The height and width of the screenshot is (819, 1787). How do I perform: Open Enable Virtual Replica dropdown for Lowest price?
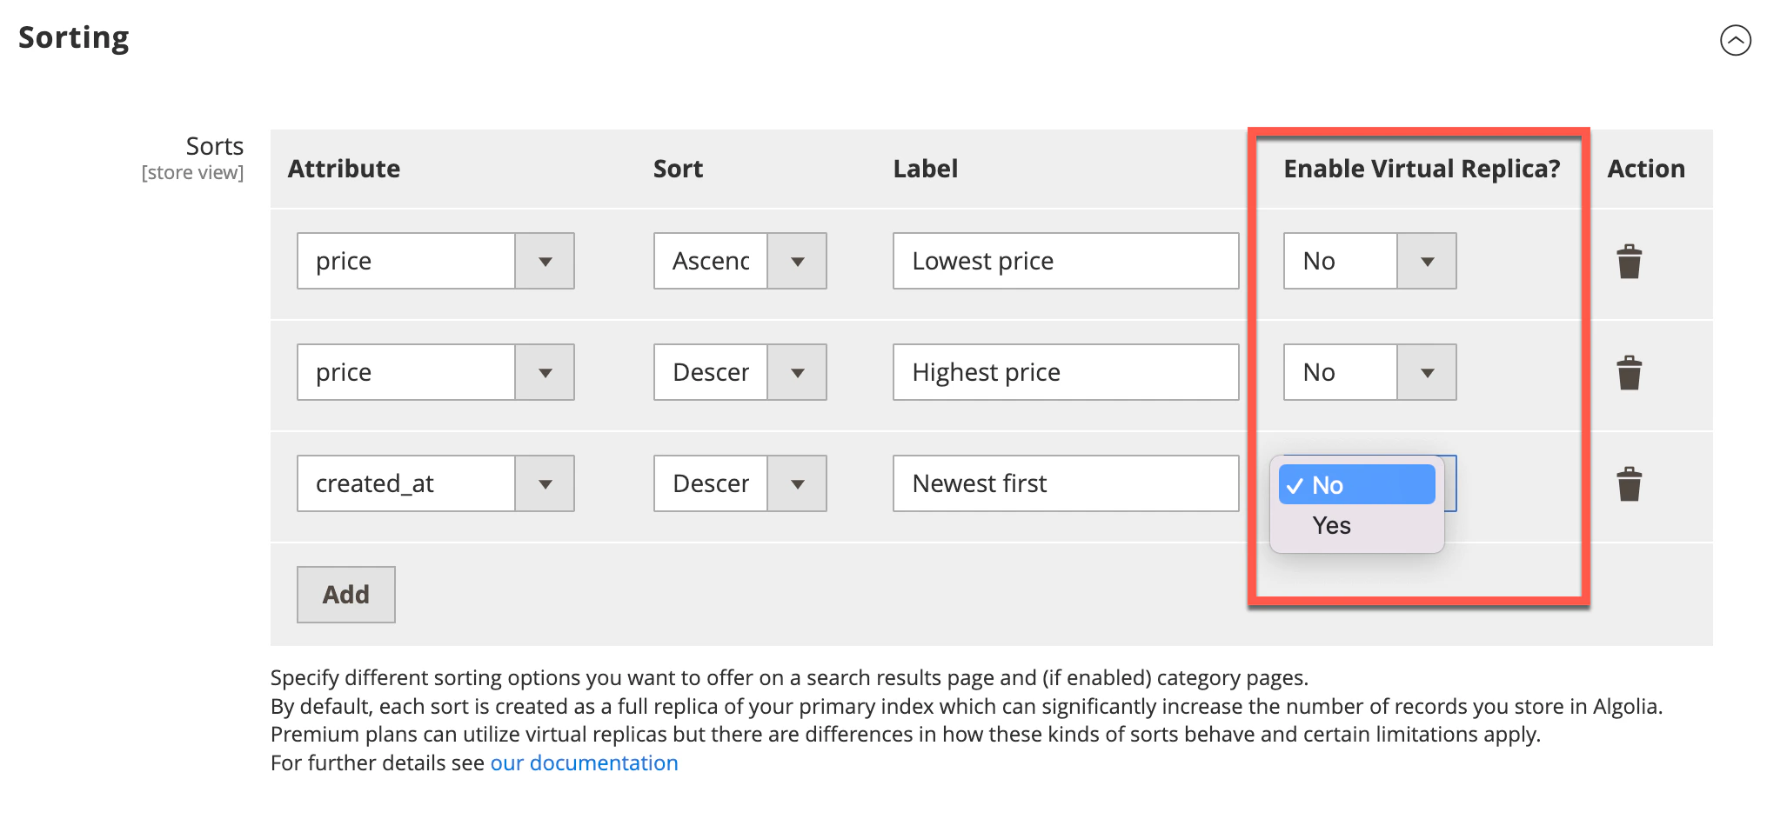click(1428, 260)
